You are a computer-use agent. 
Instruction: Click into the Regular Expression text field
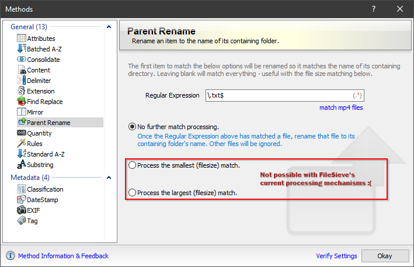pos(274,95)
